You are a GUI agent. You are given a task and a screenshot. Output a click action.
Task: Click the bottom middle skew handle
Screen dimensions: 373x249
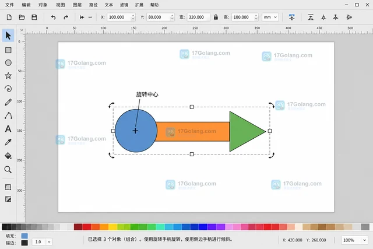pos(192,155)
